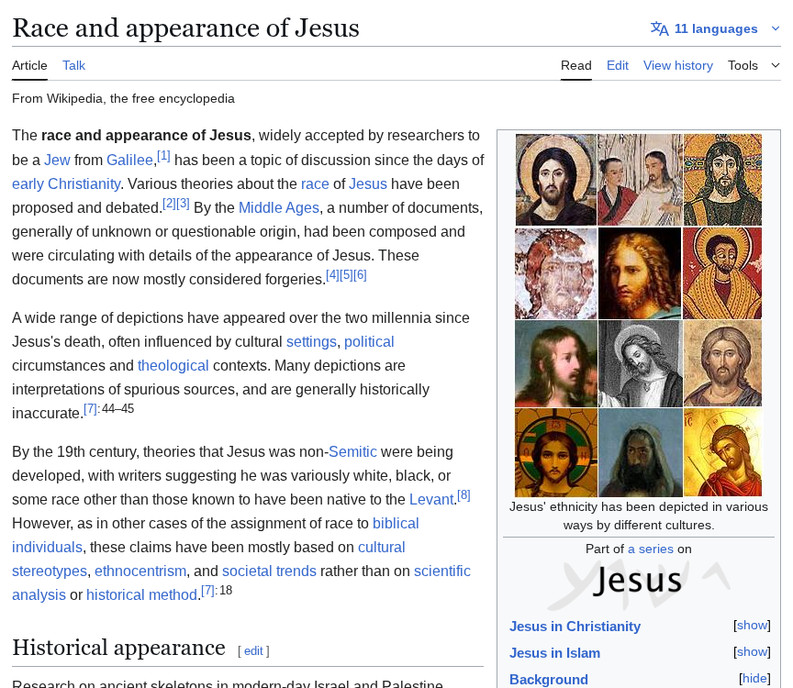793x688 pixels.
Task: Open citation reference [2]
Action: pyautogui.click(x=169, y=204)
